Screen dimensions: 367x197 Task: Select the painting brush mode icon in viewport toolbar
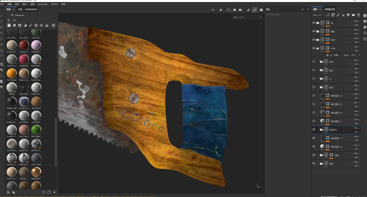254,10
